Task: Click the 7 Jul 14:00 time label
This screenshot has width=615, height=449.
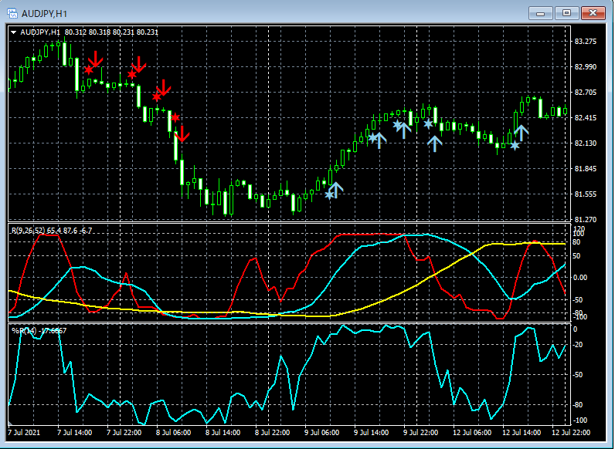Action: pos(74,433)
